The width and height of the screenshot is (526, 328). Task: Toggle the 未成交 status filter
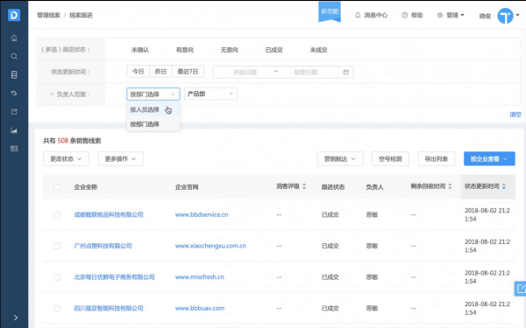(x=319, y=50)
